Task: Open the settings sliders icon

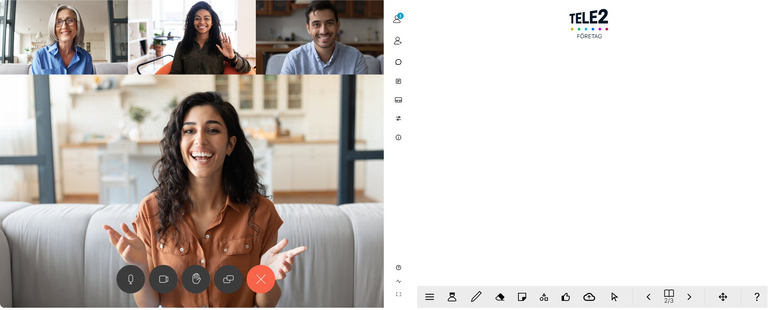Action: 398,119
